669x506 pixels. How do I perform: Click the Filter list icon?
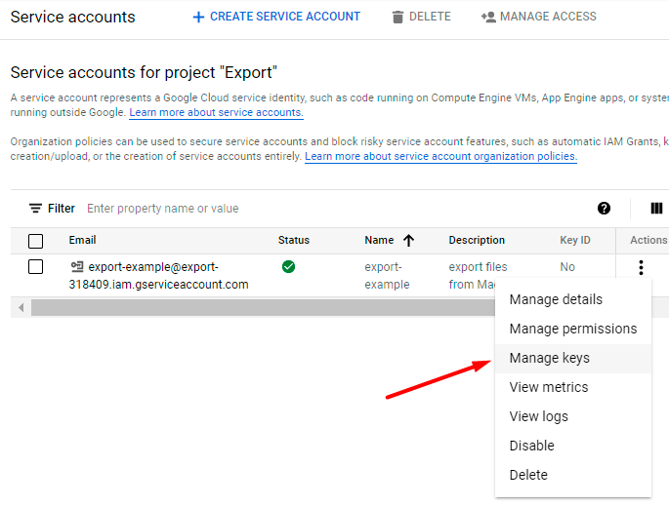click(36, 208)
